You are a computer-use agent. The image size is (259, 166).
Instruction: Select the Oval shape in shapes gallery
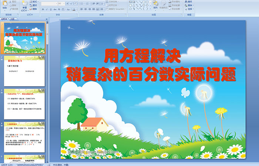(x=147, y=2)
